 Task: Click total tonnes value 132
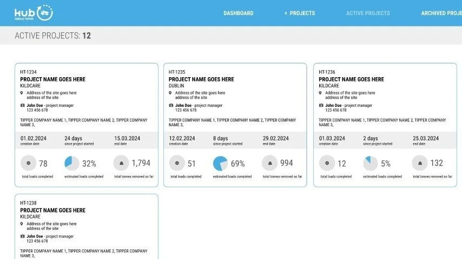click(x=437, y=163)
